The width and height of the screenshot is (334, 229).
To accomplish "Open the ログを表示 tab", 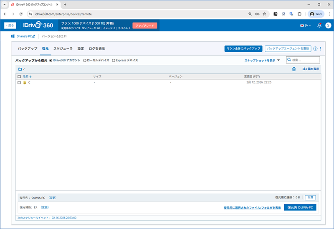I will click(x=97, y=48).
